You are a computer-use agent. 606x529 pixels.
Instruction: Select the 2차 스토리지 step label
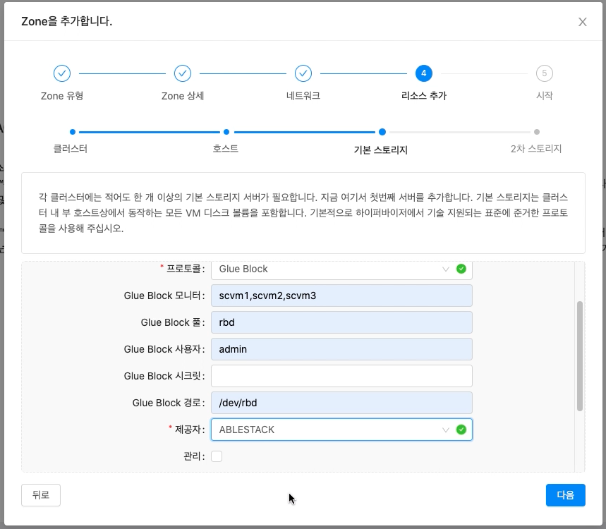click(x=536, y=148)
